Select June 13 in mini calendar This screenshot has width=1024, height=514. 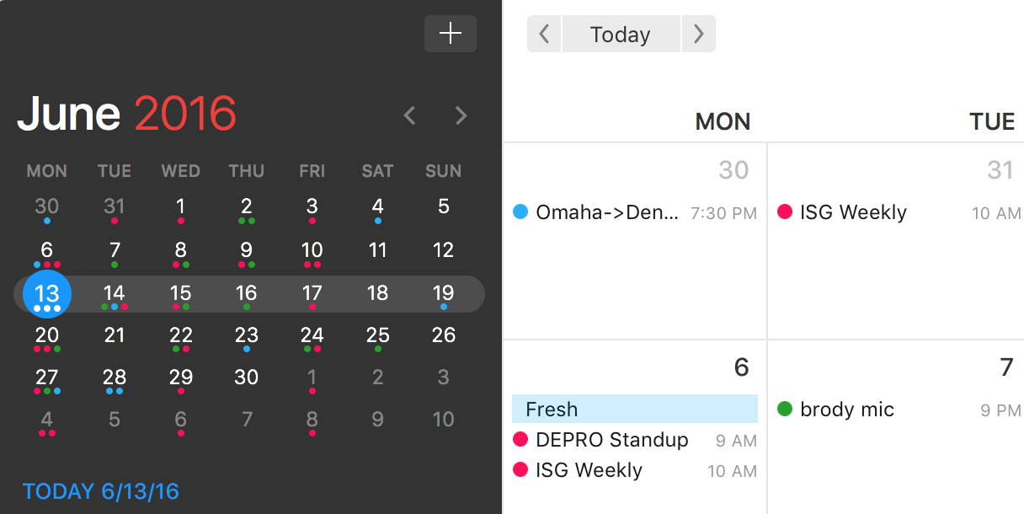coord(47,294)
